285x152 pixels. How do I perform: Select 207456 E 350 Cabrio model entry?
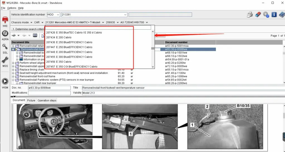tap(59, 62)
